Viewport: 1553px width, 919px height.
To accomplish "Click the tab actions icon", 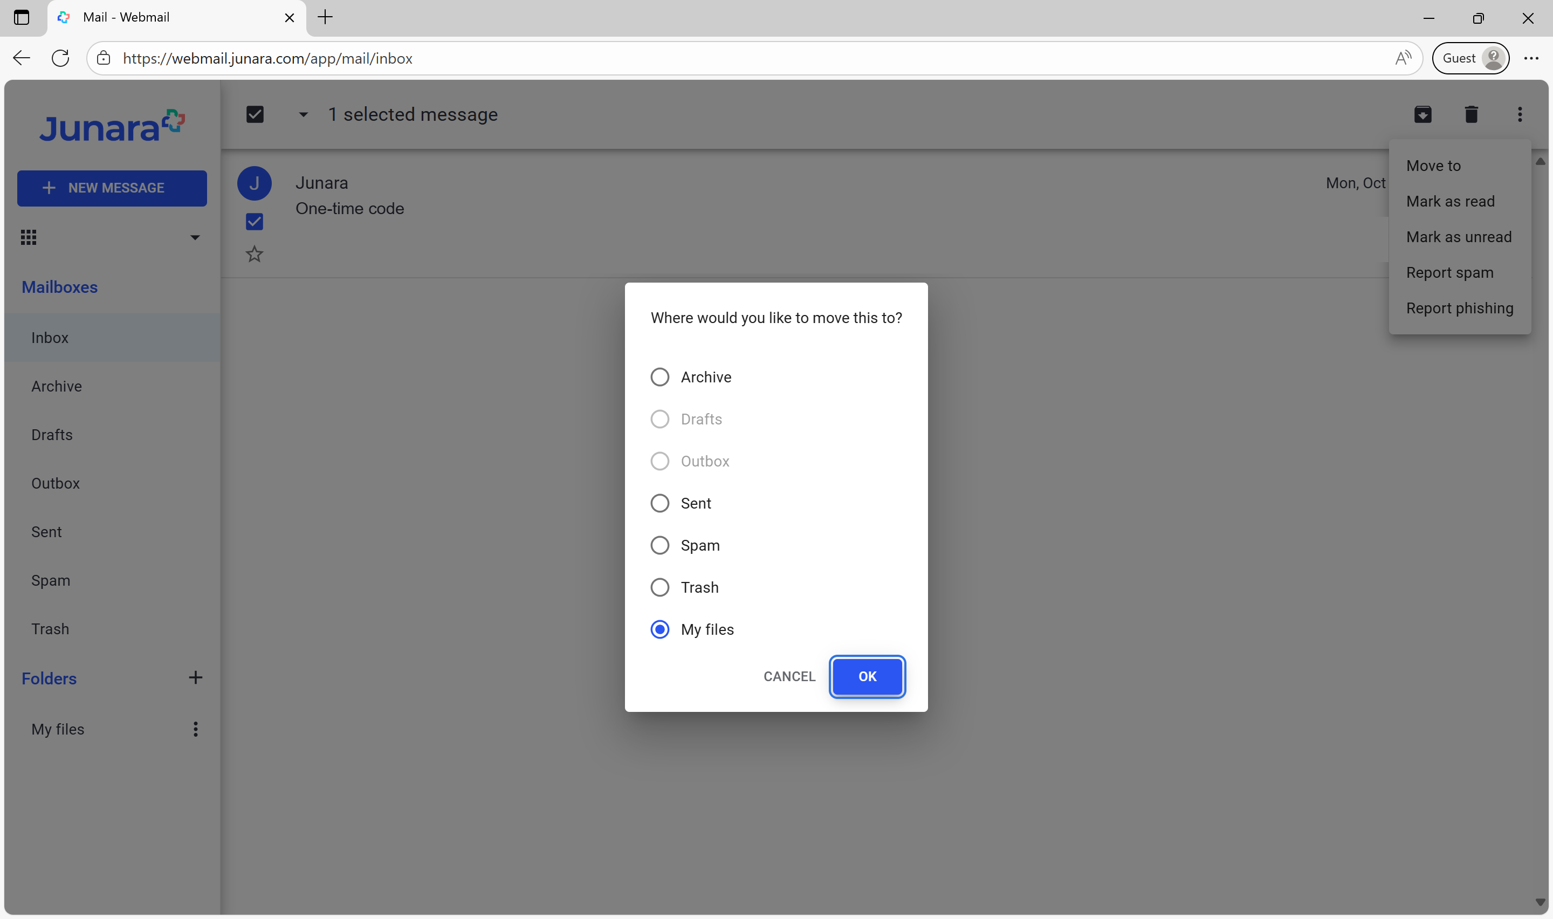I will tap(22, 17).
